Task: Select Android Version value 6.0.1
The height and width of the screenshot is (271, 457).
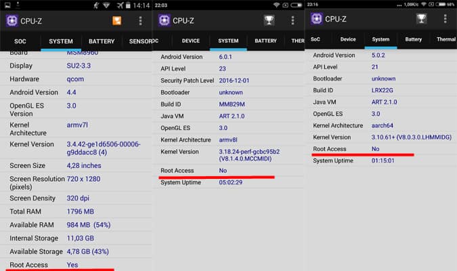Action: pos(225,57)
